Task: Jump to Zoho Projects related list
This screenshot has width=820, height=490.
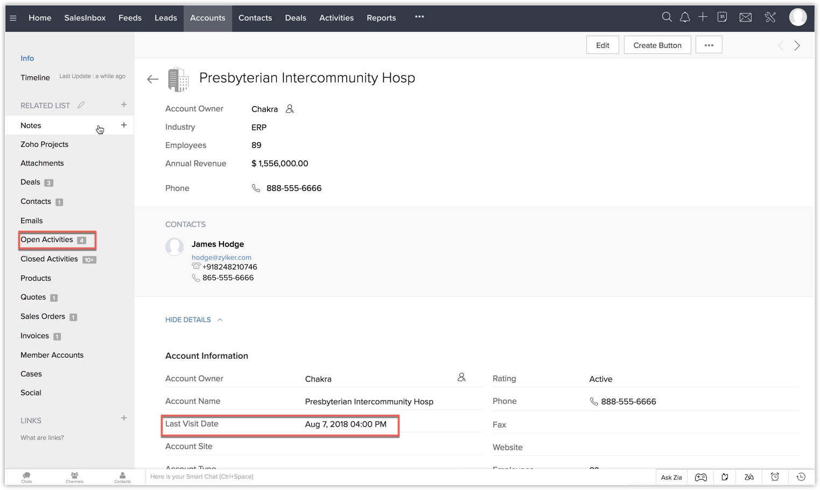Action: pos(45,144)
